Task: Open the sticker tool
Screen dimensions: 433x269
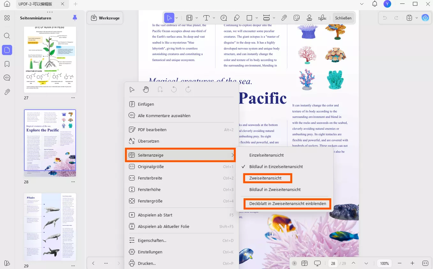Action: (x=297, y=18)
